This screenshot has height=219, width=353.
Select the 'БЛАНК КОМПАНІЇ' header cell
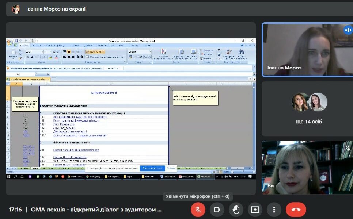click(104, 93)
